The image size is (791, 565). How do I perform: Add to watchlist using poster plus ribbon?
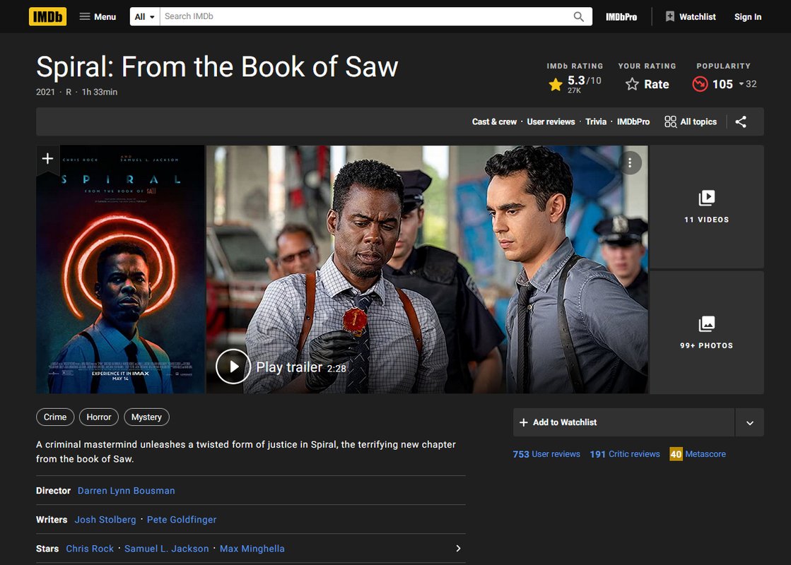click(47, 159)
